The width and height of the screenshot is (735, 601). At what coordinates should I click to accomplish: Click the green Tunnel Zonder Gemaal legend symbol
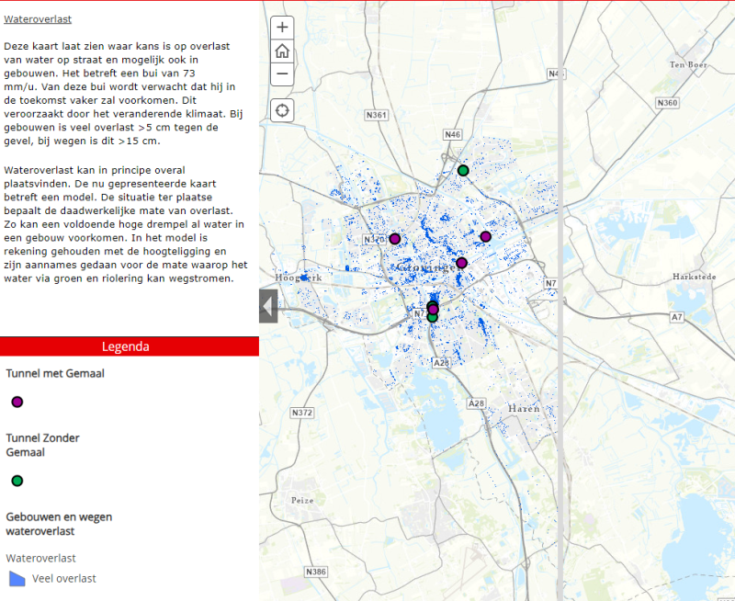17,481
